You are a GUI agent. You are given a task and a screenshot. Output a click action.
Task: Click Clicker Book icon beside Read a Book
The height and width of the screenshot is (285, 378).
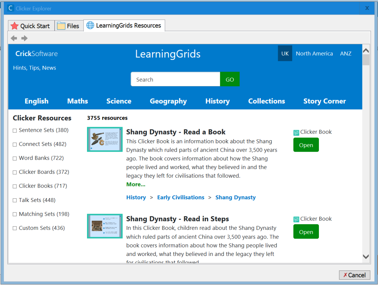coord(296,132)
